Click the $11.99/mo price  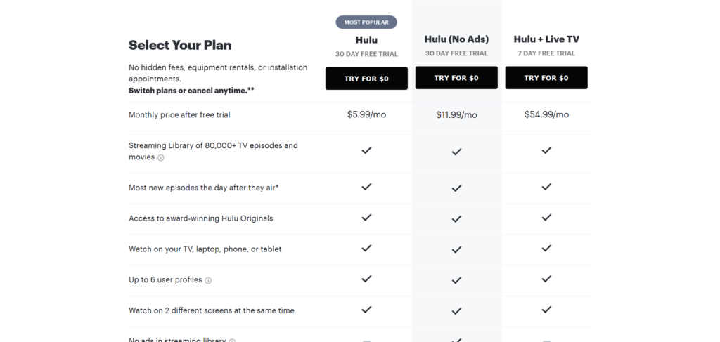(x=456, y=115)
